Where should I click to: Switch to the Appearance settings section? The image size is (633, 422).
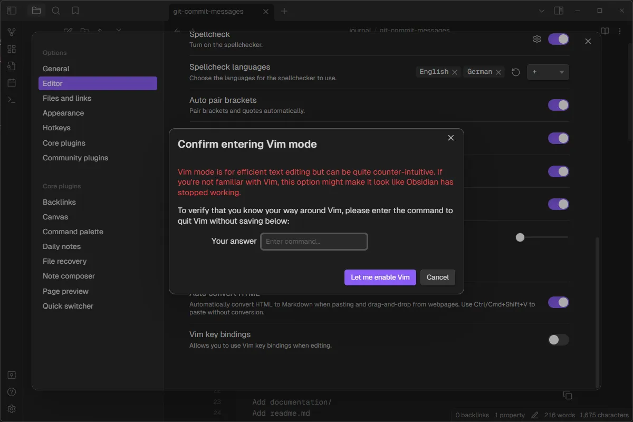coord(63,113)
